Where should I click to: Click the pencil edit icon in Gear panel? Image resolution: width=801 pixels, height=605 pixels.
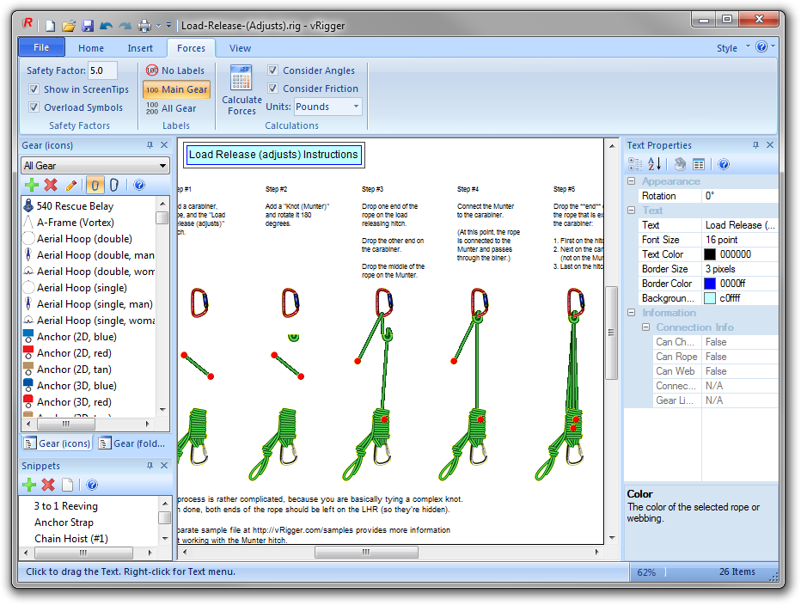(71, 185)
